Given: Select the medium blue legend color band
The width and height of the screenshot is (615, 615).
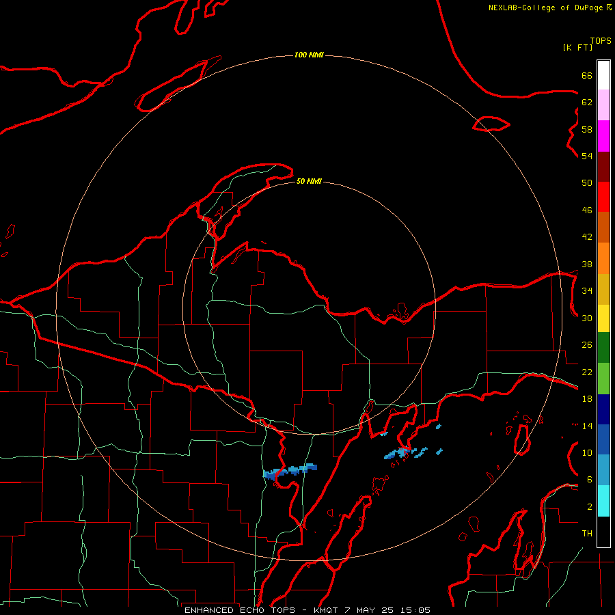Looking at the screenshot, I should [x=603, y=439].
